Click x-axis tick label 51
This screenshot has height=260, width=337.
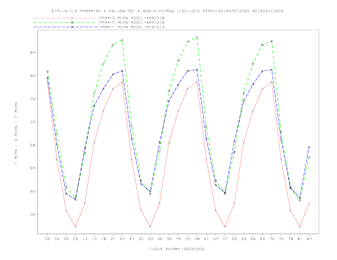[x=206, y=239]
